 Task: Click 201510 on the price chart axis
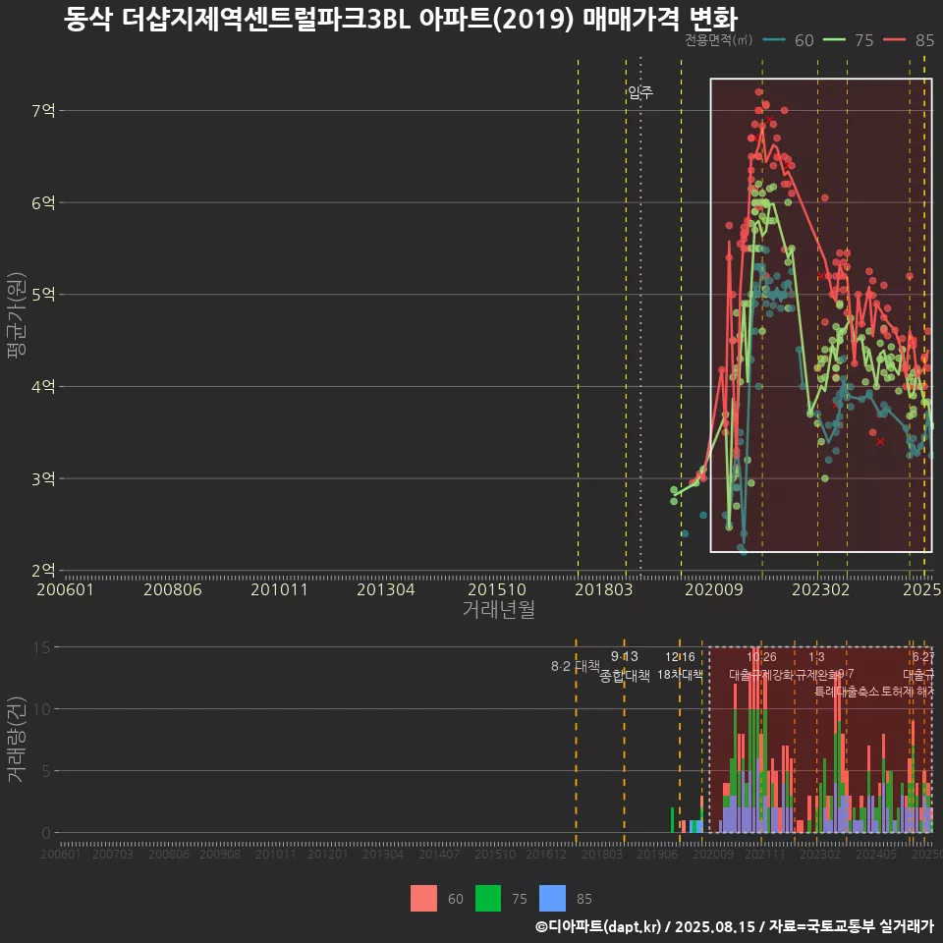(x=497, y=589)
